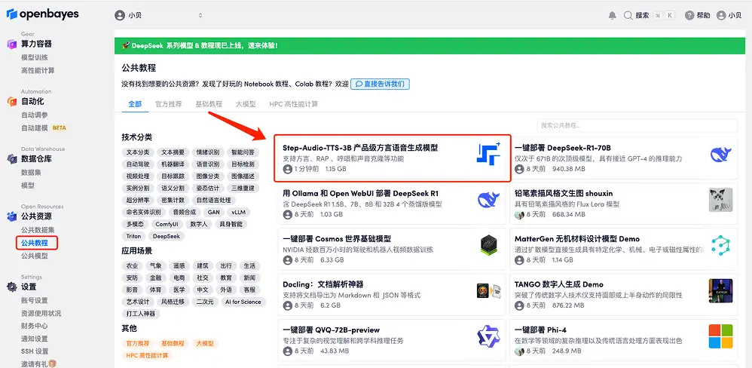Click the 公共资源 sidebar icon
Image resolution: width=752 pixels, height=368 pixels.
point(12,216)
